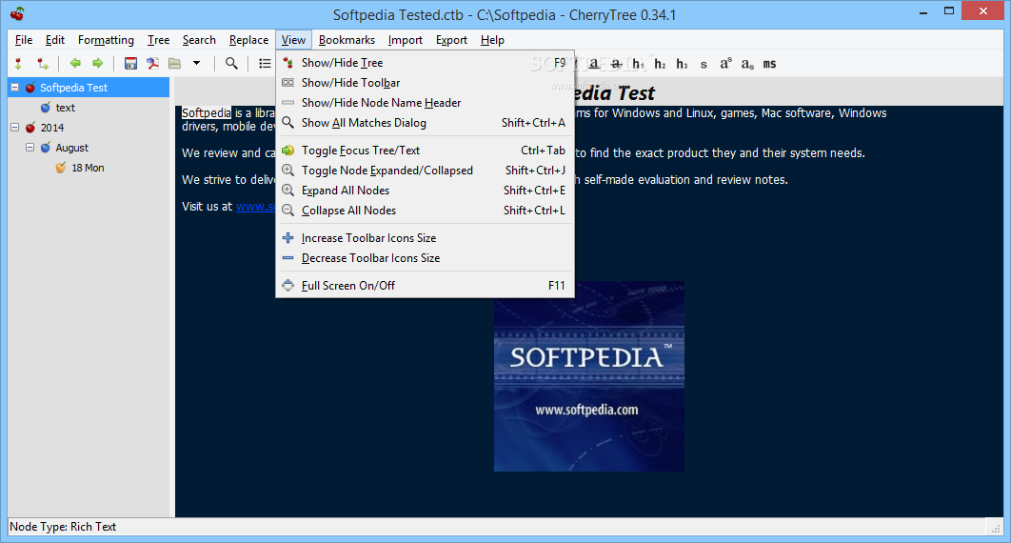Click the Bulleted List toolbar icon
The width and height of the screenshot is (1011, 543).
pos(265,63)
